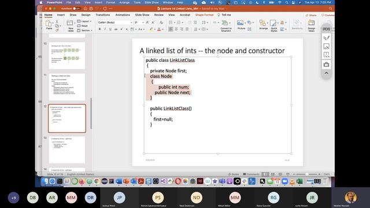Image resolution: width=370 pixels, height=208 pixels.
Task: Click Convert to SmartArt
Action: coord(226,25)
